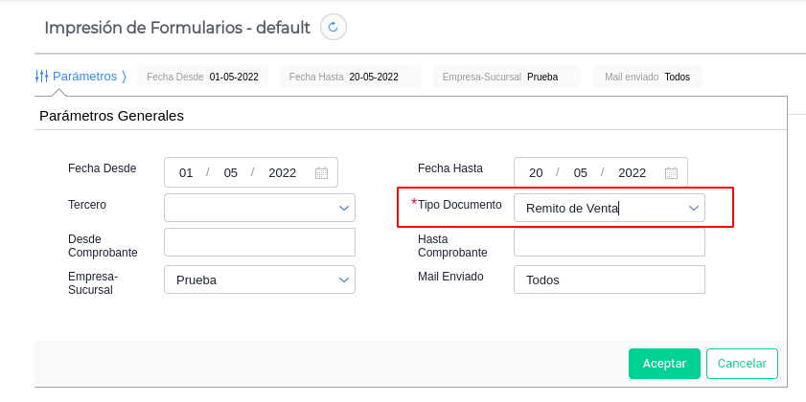The width and height of the screenshot is (806, 402).
Task: Select the Fecha Desde filter chip
Action: 204,77
